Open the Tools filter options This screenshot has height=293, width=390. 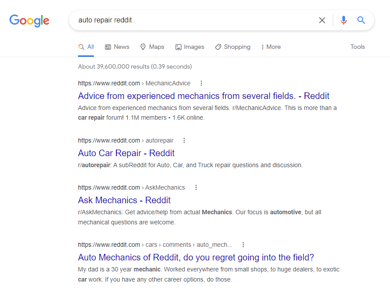pos(358,47)
